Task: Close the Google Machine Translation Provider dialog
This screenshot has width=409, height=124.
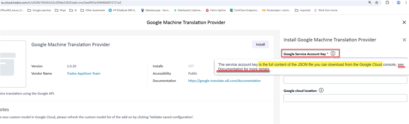Action: (x=404, y=22)
